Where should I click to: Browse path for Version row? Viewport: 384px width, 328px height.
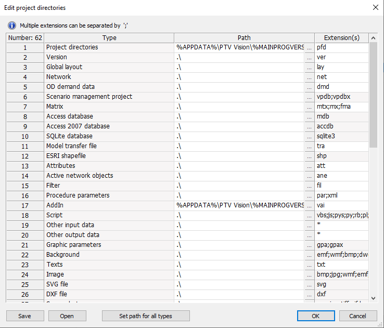pos(309,57)
